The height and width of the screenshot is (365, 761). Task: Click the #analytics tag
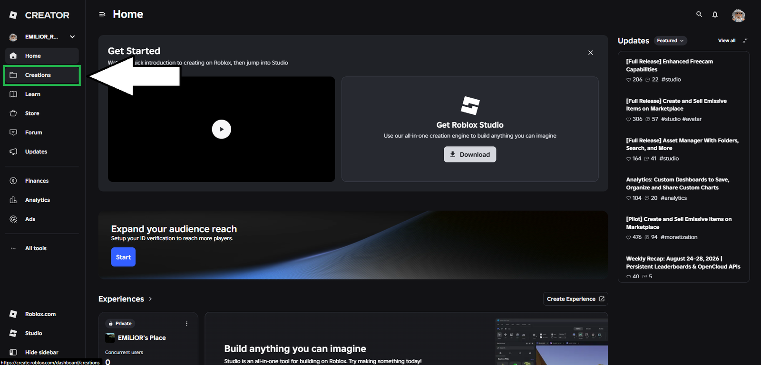click(673, 198)
